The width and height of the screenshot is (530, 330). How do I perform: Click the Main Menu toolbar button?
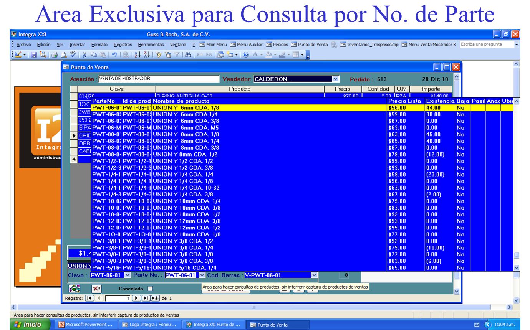coord(213,45)
